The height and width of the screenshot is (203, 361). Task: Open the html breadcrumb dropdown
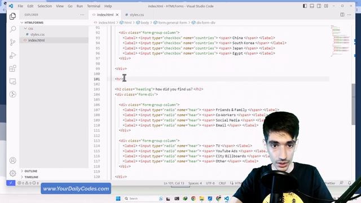pyautogui.click(x=127, y=23)
